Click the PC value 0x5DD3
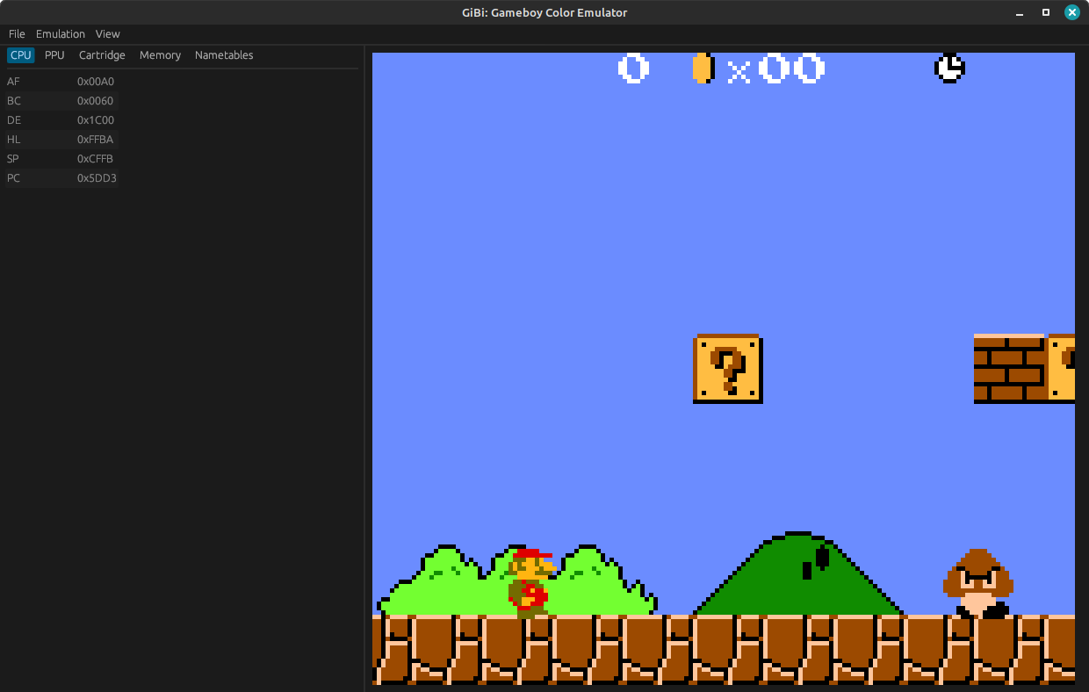Screen dimensions: 1089x692 97,178
